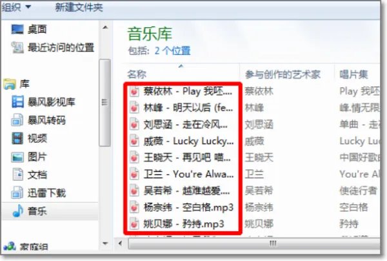Select 暴风影视库 label in navigation pane
This screenshot has width=387, height=261.
[x=52, y=102]
